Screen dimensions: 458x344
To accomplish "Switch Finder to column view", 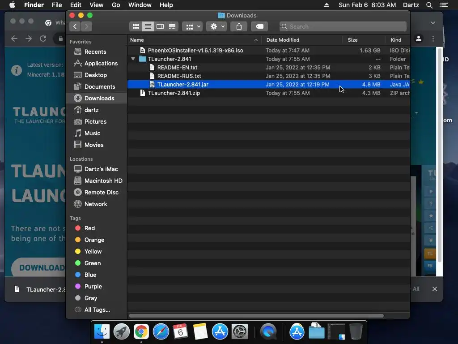I will click(160, 26).
